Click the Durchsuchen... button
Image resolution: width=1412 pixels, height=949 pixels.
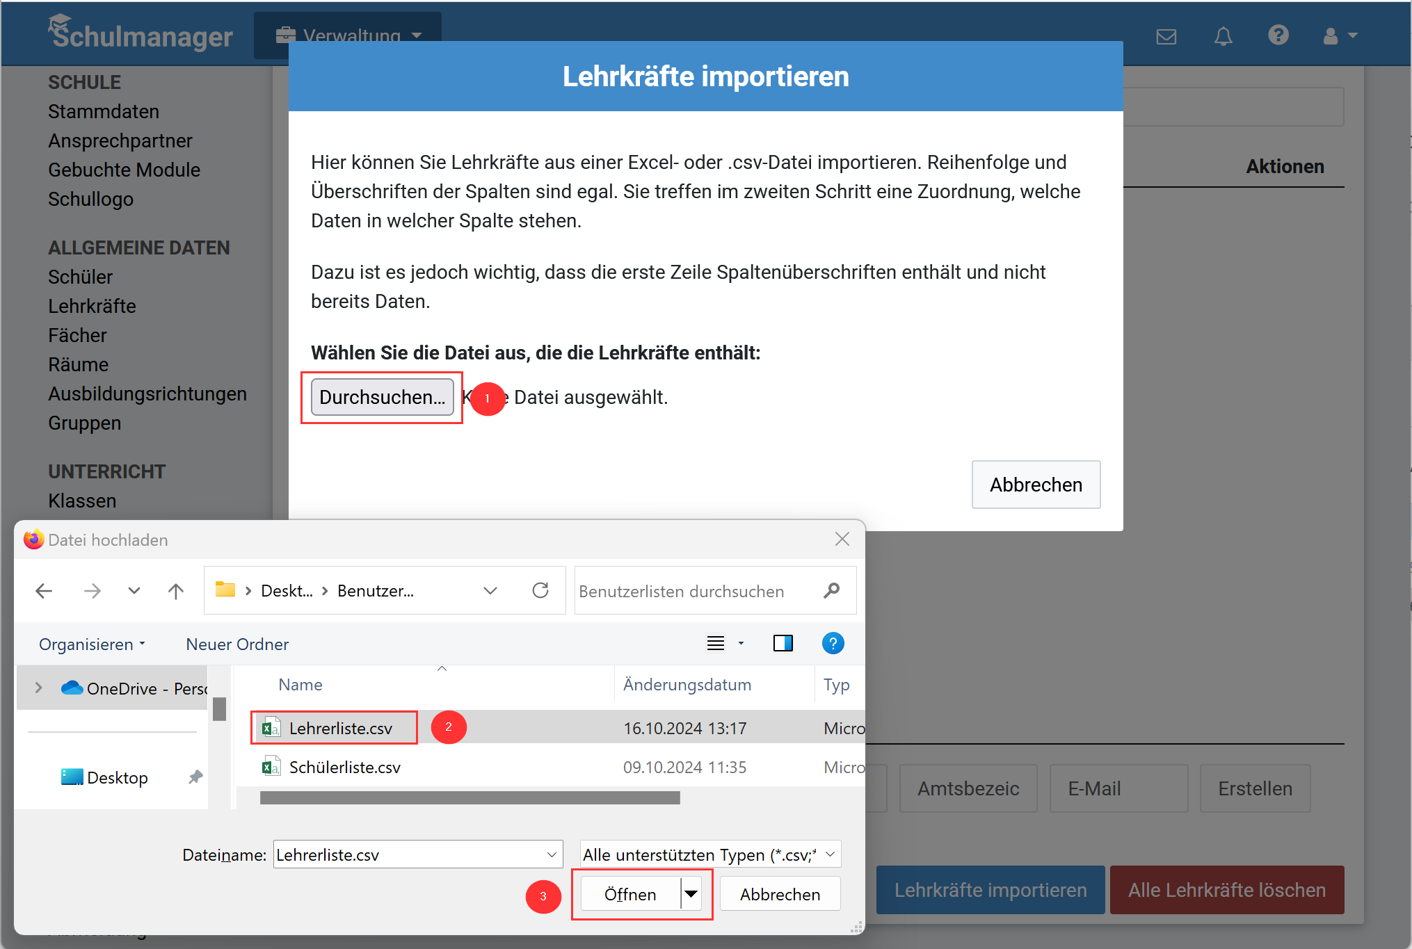click(x=383, y=397)
